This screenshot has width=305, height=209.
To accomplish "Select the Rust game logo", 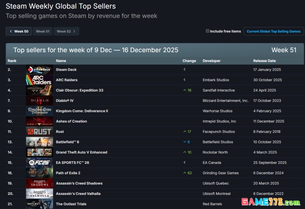I will pos(39,132).
